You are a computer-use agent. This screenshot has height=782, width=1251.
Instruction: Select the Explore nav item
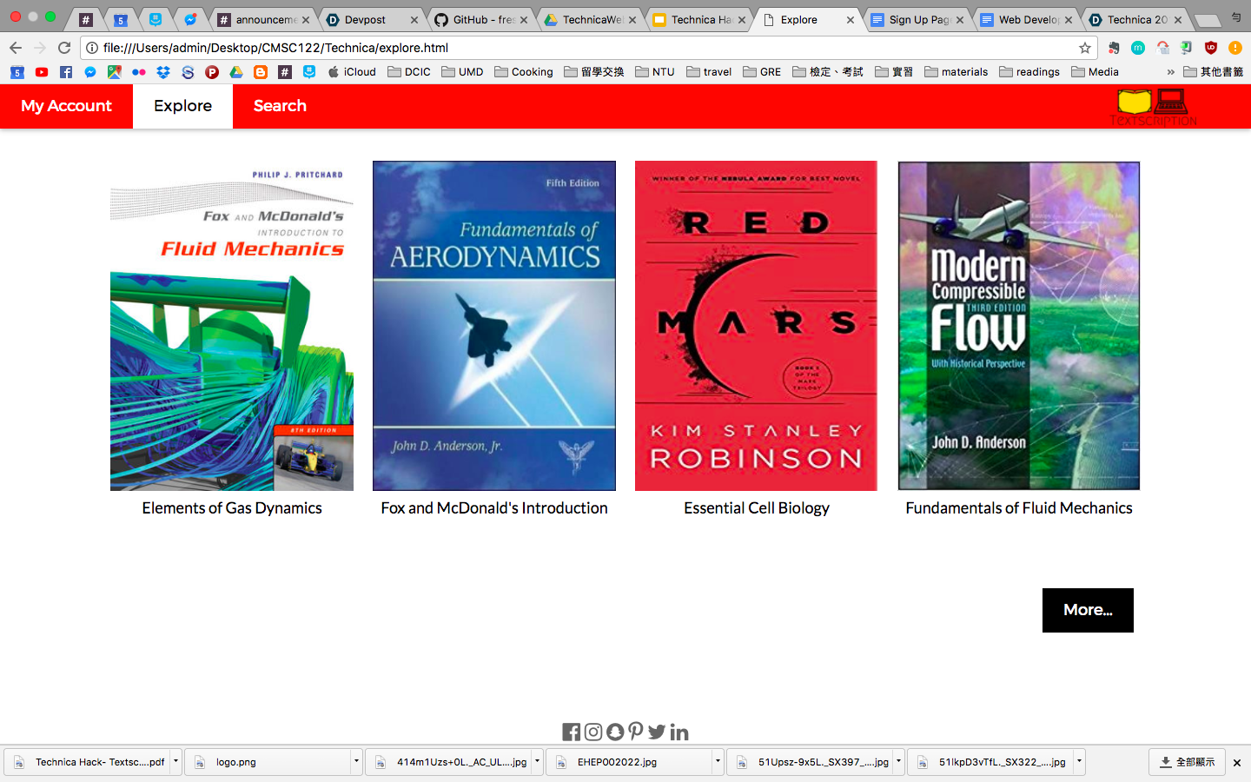coord(182,106)
